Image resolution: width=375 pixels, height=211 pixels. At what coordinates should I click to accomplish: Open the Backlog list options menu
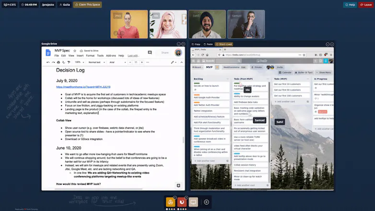coord(227,79)
